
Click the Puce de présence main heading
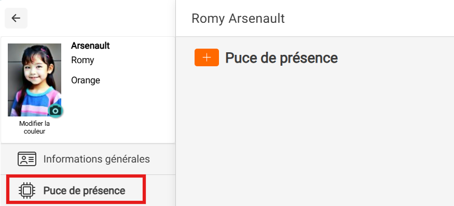tap(281, 58)
